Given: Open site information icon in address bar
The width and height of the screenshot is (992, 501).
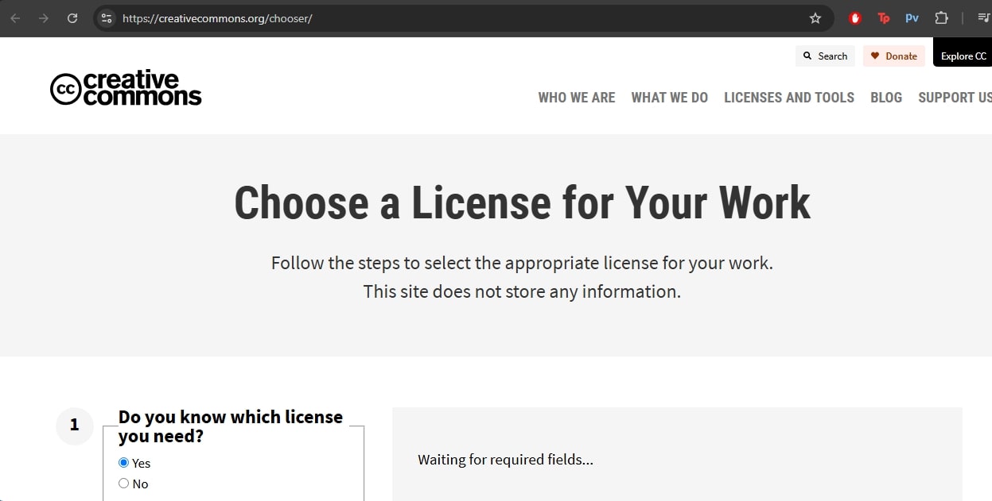Looking at the screenshot, I should [x=107, y=17].
